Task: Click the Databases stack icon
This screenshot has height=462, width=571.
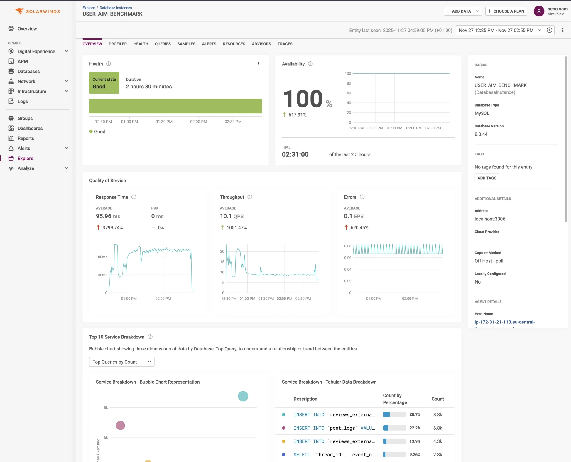Action: [x=11, y=71]
